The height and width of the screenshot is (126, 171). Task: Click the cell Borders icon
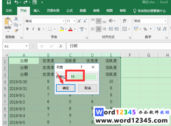coord(50,29)
